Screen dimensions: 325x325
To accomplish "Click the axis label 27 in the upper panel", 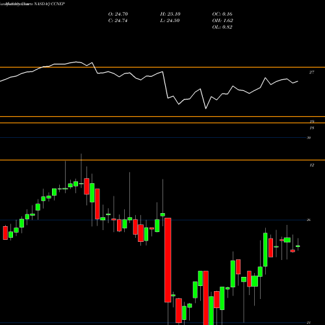I will (x=311, y=72).
